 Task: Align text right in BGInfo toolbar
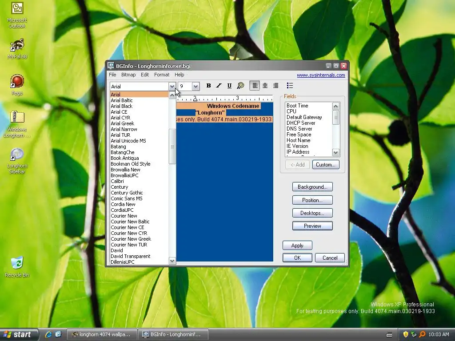(275, 86)
